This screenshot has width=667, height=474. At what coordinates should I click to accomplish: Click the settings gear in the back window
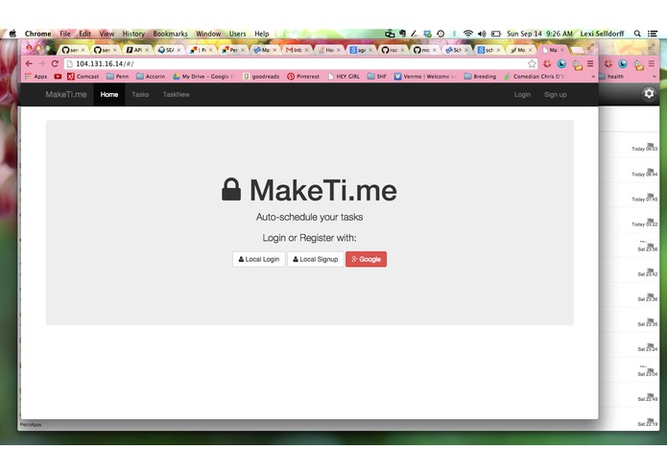click(649, 93)
